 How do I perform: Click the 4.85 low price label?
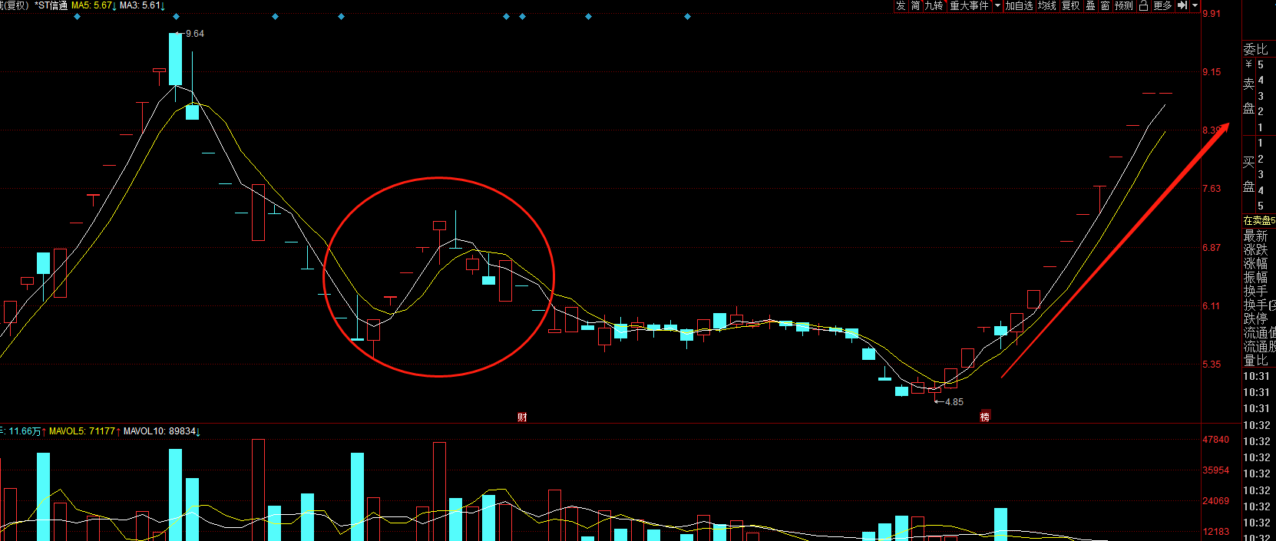(954, 402)
